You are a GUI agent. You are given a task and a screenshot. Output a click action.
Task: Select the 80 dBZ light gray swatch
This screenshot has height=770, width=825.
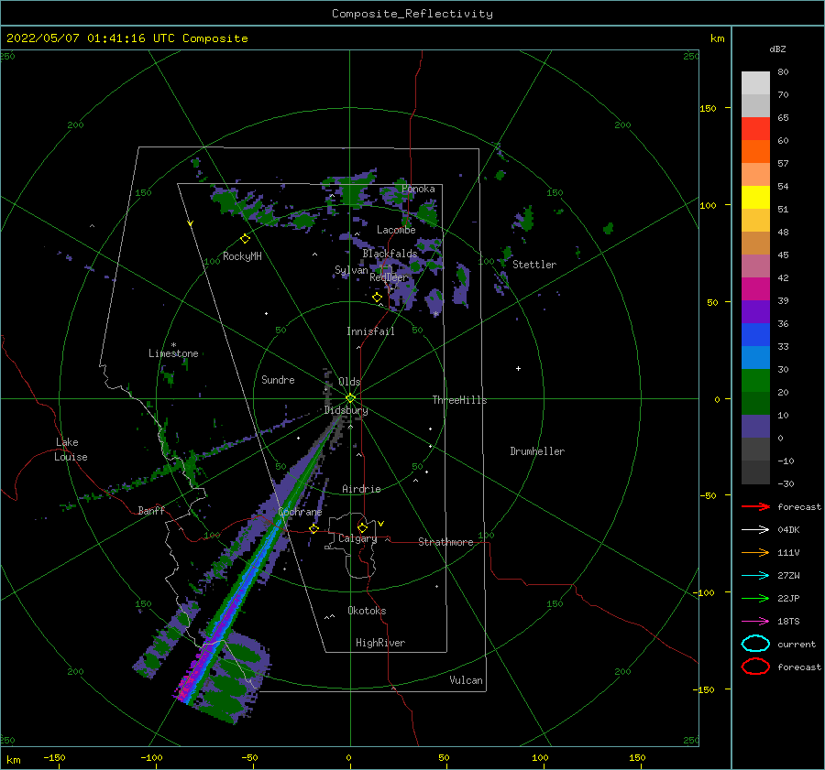tap(755, 83)
